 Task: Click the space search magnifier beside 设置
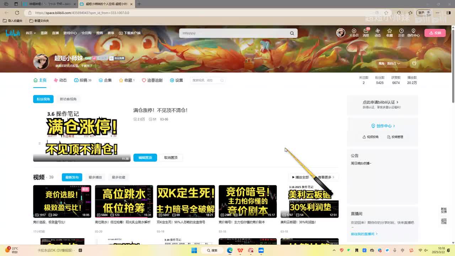click(222, 80)
